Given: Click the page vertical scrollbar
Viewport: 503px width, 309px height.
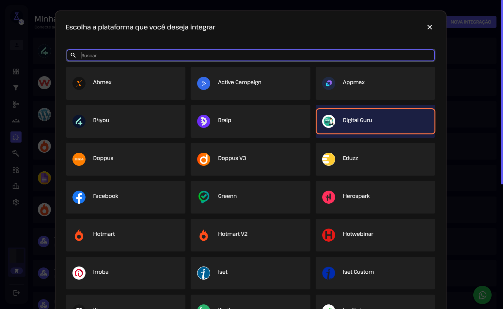Looking at the screenshot, I should 502,92.
